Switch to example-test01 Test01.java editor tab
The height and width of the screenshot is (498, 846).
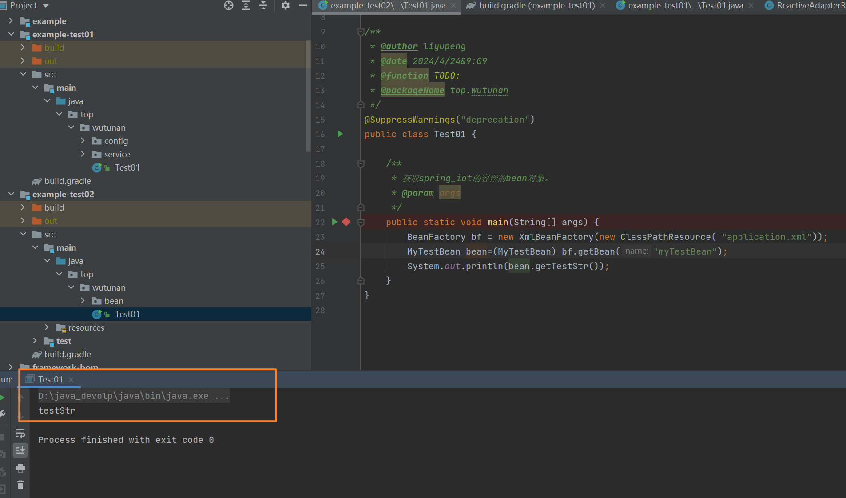[685, 6]
